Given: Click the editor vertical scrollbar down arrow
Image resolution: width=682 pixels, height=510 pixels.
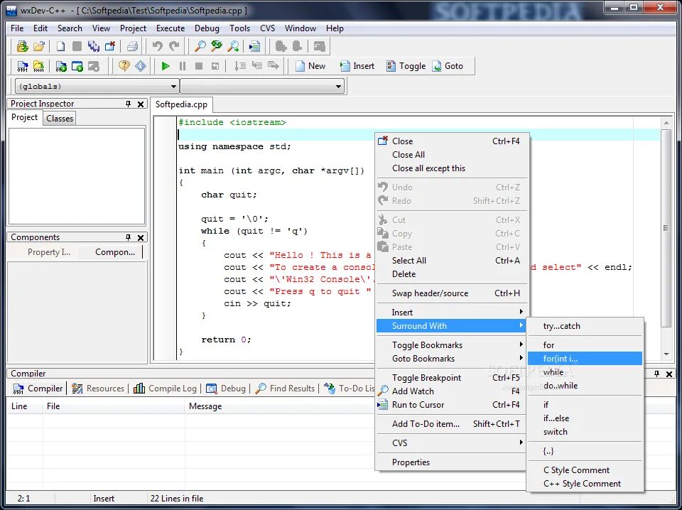Looking at the screenshot, I should pos(666,354).
